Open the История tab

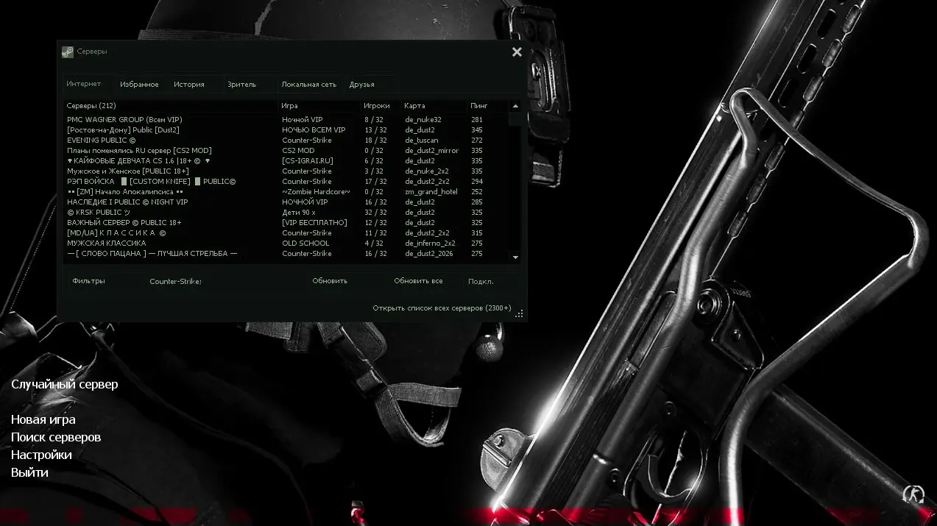189,85
